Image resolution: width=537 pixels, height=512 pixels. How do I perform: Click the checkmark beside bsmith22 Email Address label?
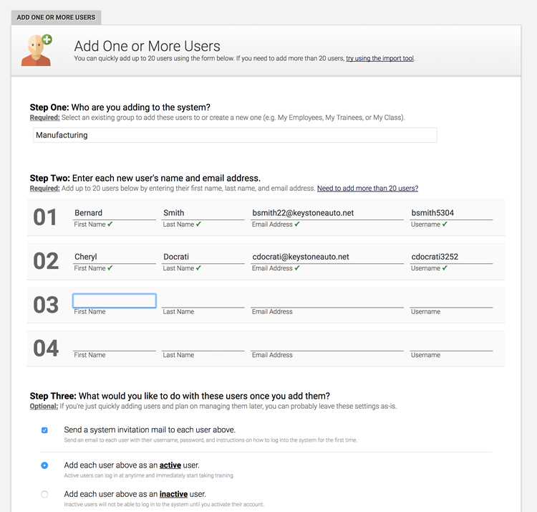(297, 224)
